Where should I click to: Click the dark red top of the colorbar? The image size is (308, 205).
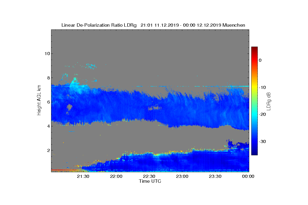pos(254,49)
